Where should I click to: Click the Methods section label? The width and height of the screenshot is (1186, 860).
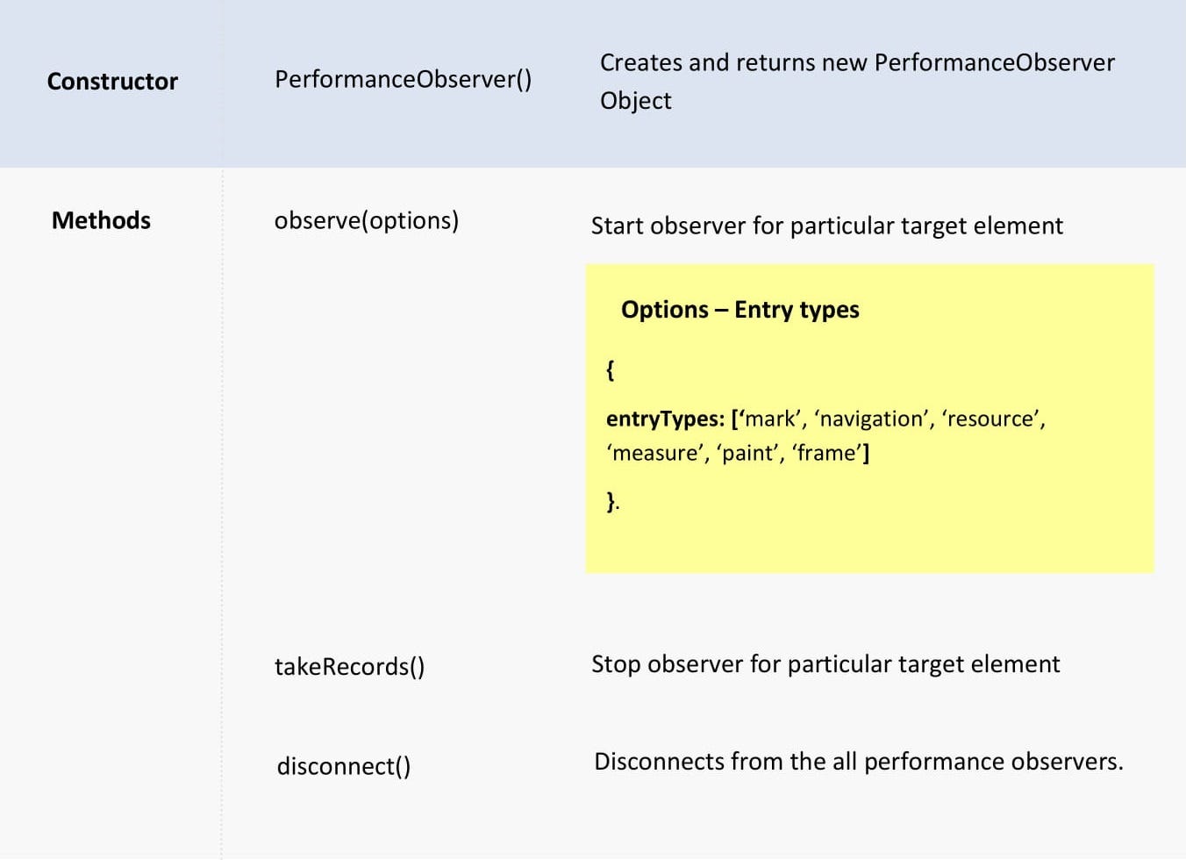point(100,220)
